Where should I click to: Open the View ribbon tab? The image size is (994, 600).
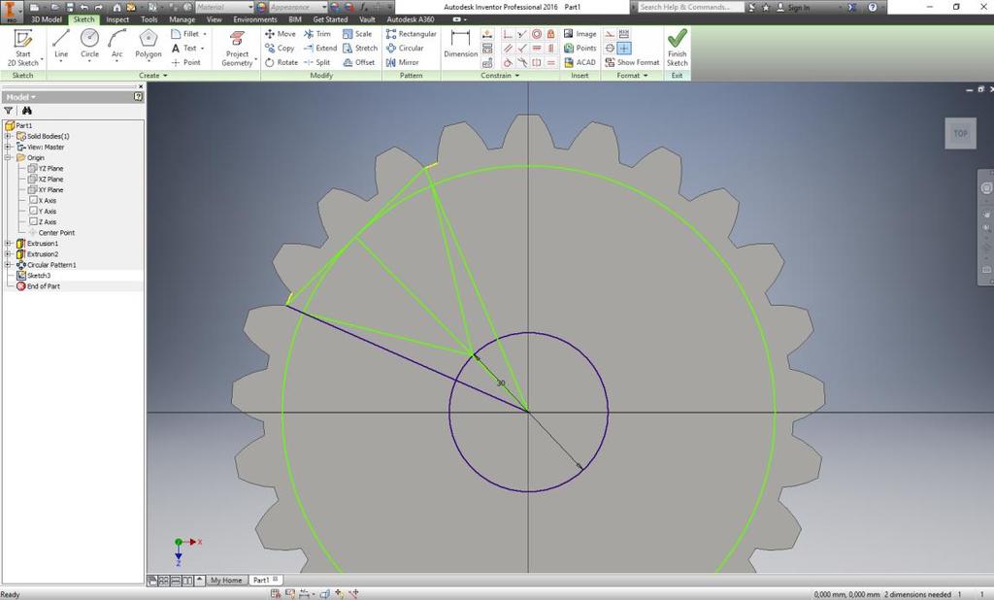click(x=215, y=19)
